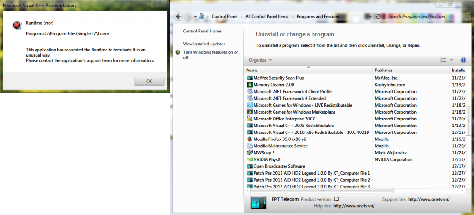The height and width of the screenshot is (215, 474).
Task: Click .NET Framework 4 Extended icon
Action: click(249, 98)
